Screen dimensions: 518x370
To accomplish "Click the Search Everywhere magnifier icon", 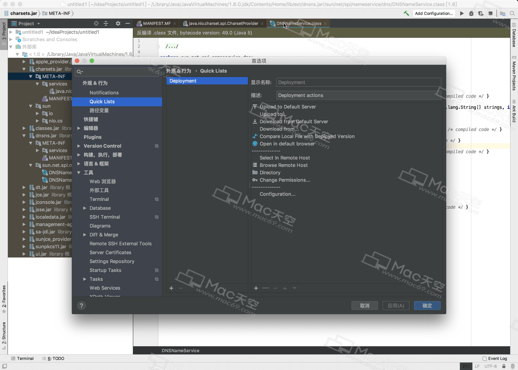I will (x=512, y=13).
